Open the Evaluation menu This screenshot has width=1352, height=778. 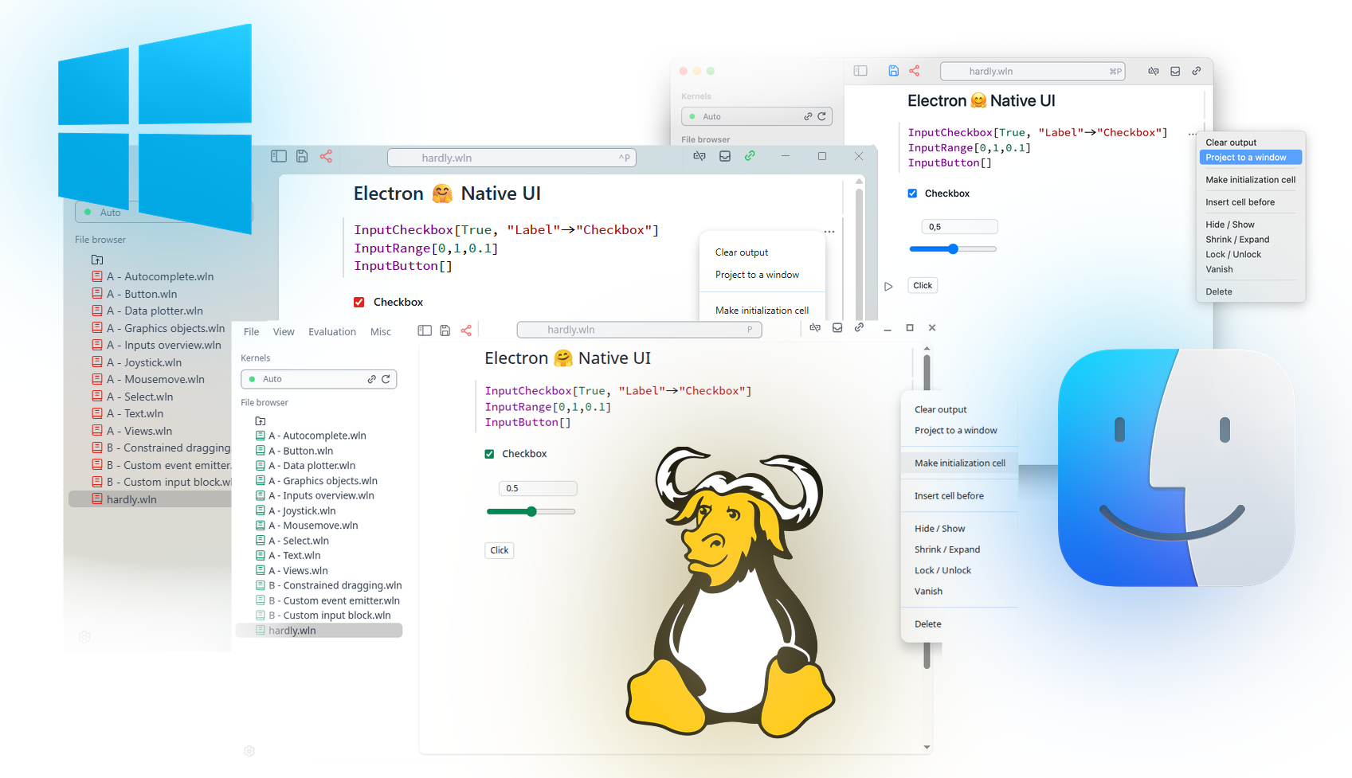coord(332,332)
